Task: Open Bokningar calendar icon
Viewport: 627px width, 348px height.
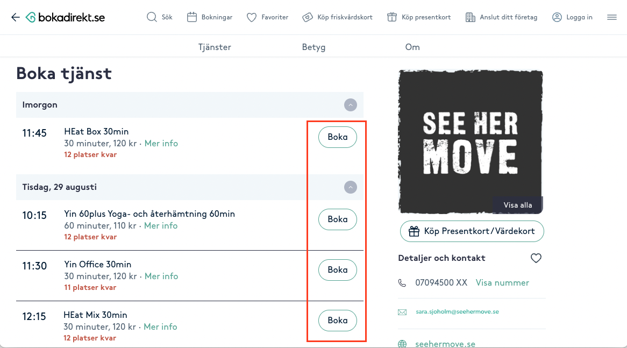Action: [192, 17]
